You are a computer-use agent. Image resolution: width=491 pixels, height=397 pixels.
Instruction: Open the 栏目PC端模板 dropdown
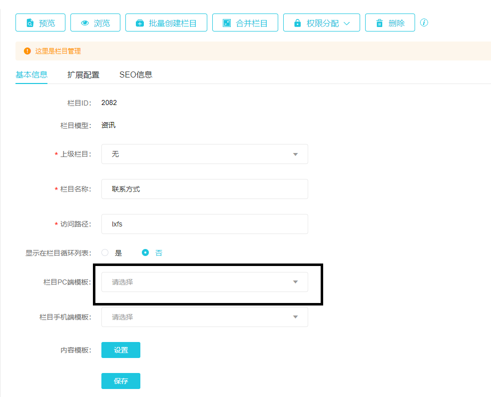pyautogui.click(x=204, y=282)
